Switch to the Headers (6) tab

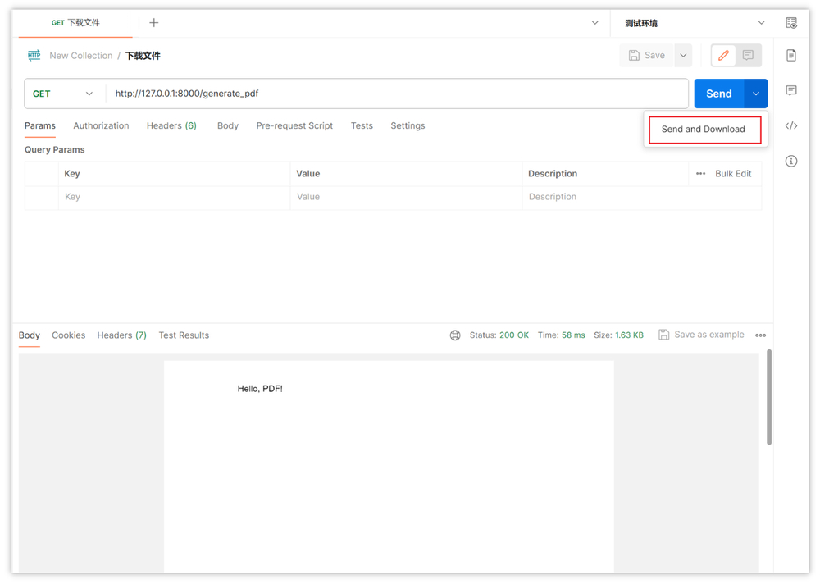point(171,125)
